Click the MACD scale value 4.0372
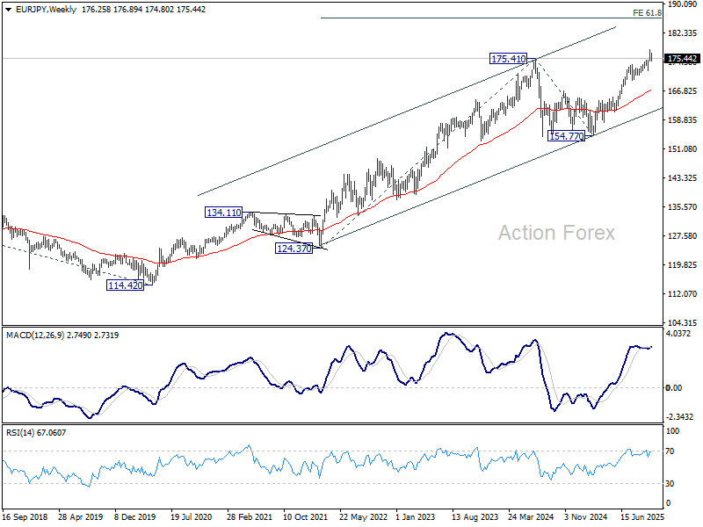703x527 pixels. 678,334
